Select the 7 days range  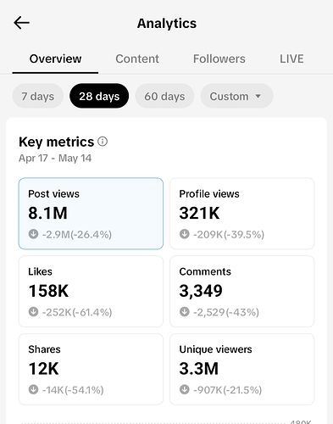pyautogui.click(x=38, y=96)
